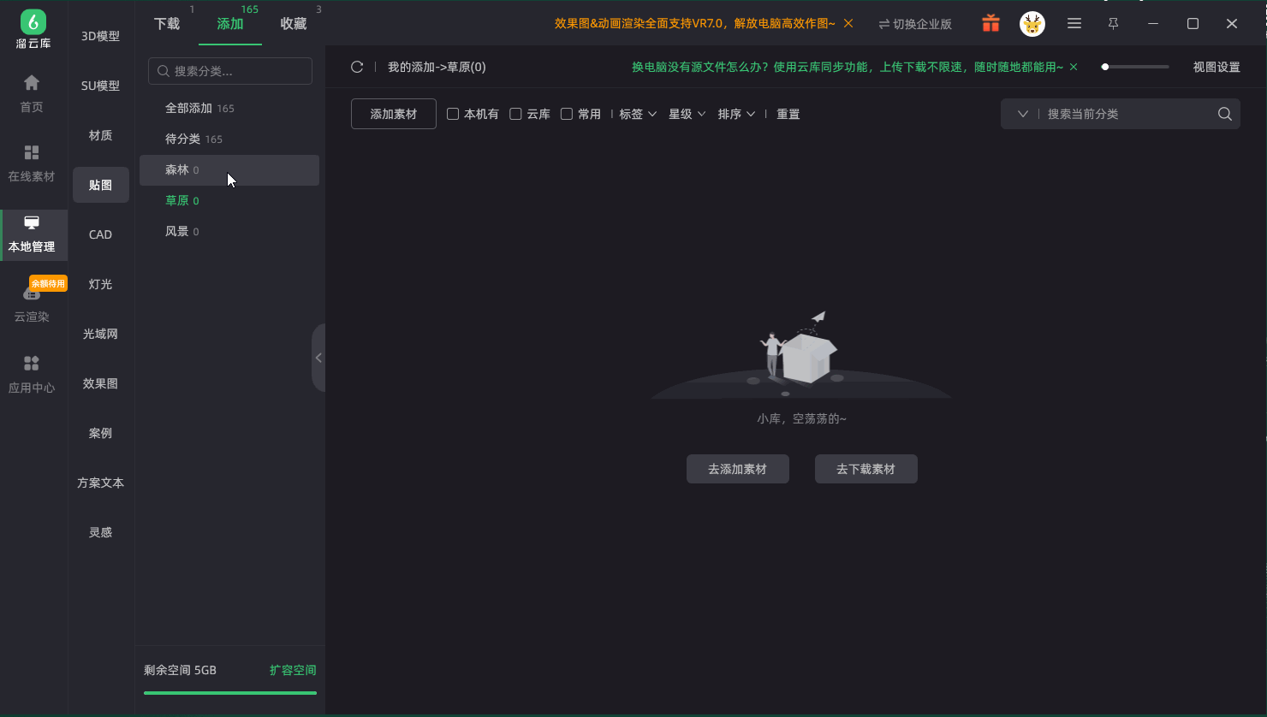
Task: Click the refresh icon beside 我的添加
Action: [x=358, y=67]
